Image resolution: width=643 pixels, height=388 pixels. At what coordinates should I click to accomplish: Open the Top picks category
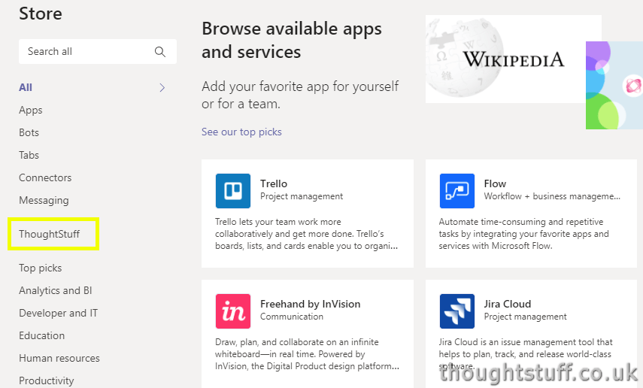40,268
